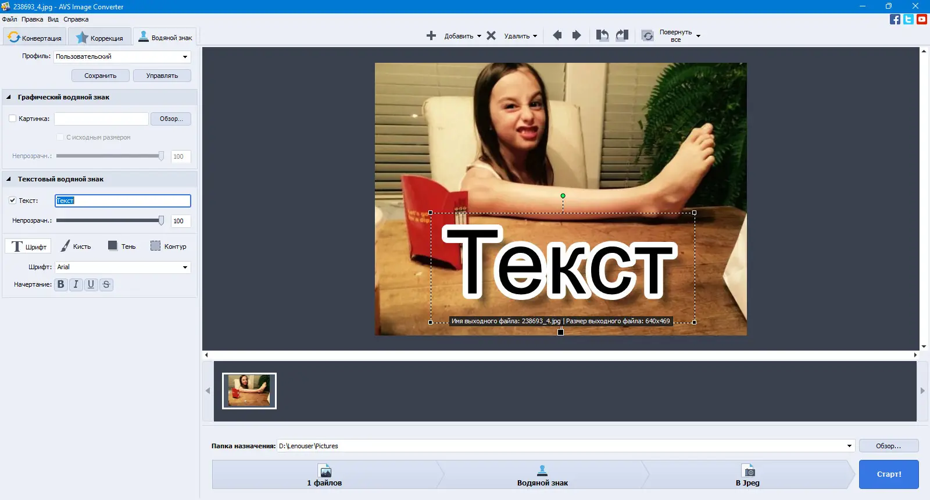
Task: Expand the Удалить dropdown arrow
Action: (x=535, y=36)
